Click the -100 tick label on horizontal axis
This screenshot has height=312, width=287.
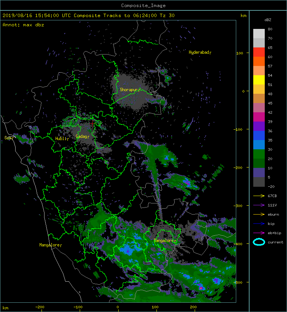(78, 307)
